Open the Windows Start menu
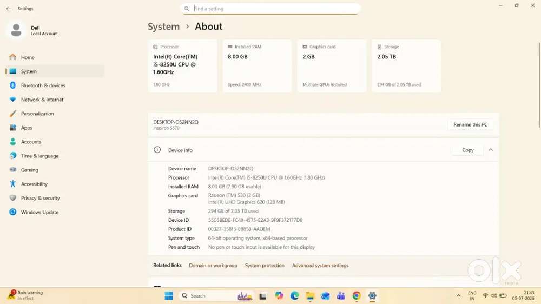The height and width of the screenshot is (304, 541). [x=169, y=296]
